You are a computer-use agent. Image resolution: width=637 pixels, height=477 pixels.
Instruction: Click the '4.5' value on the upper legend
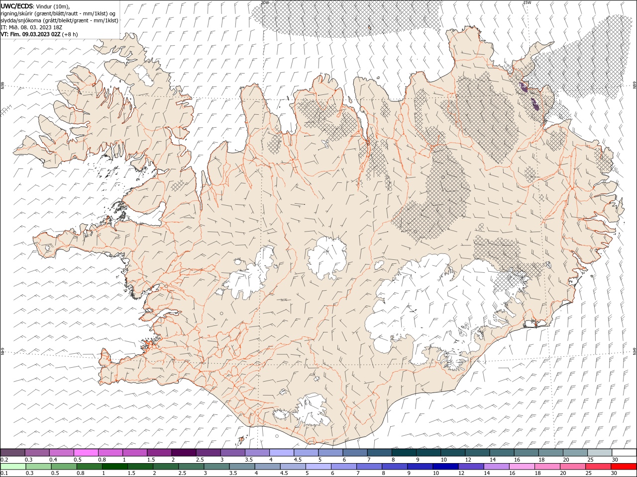pyautogui.click(x=298, y=460)
